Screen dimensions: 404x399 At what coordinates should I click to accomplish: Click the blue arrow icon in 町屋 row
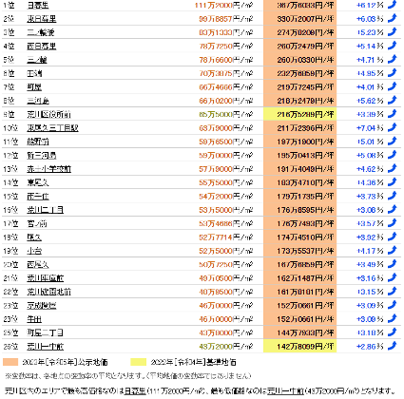[393, 86]
